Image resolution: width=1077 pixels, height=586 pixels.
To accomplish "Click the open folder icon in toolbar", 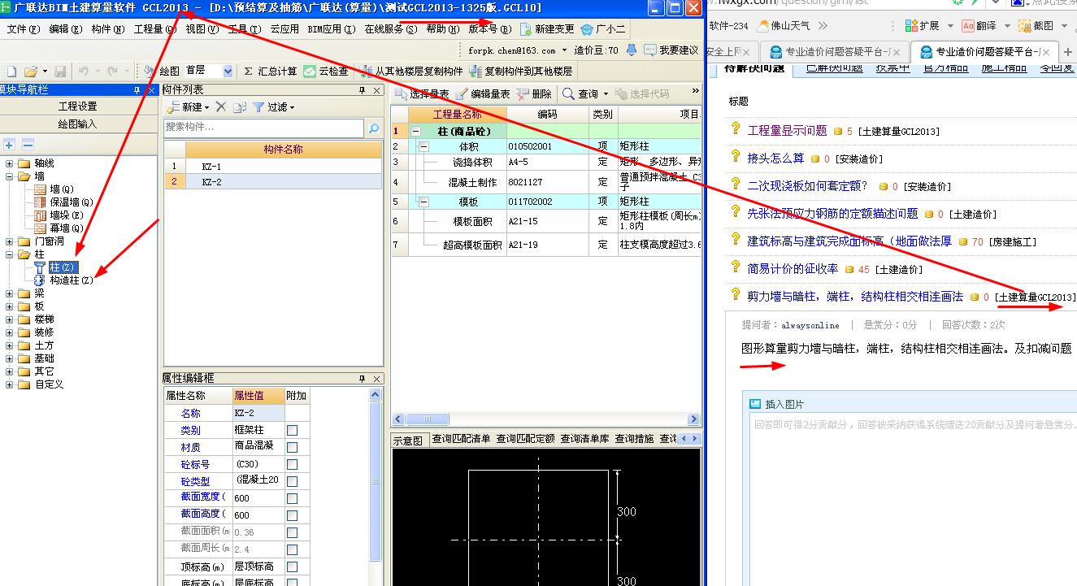I will [31, 72].
